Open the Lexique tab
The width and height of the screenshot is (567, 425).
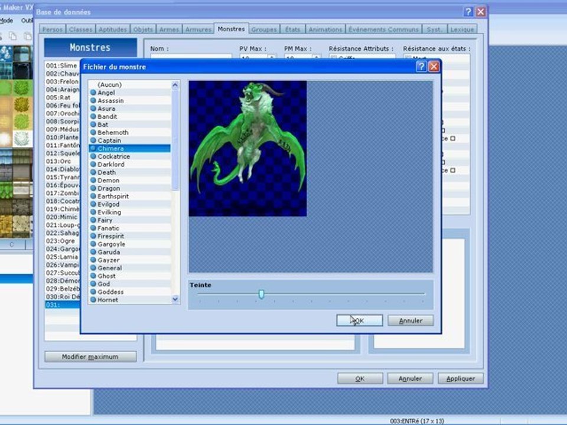[462, 30]
